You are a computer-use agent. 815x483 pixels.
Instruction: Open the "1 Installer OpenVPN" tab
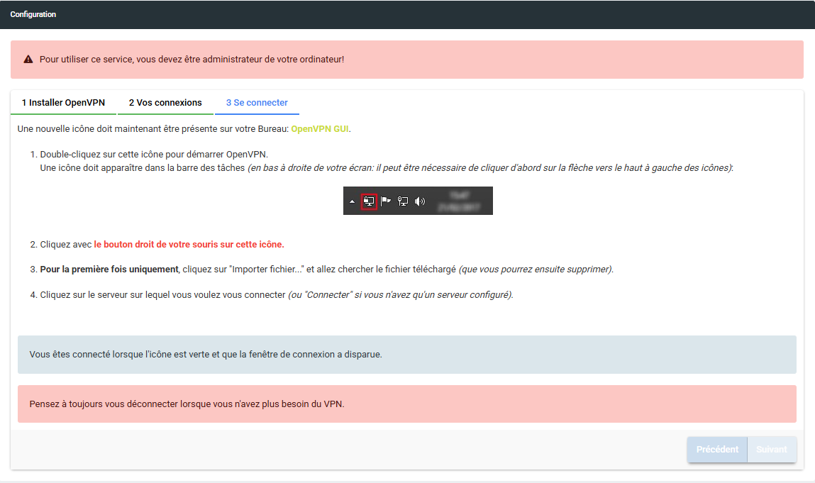point(63,103)
